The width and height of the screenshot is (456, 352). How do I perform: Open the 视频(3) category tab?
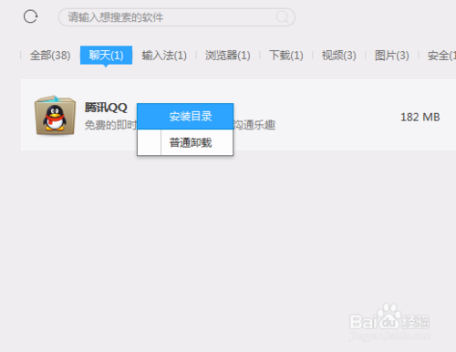tap(339, 56)
